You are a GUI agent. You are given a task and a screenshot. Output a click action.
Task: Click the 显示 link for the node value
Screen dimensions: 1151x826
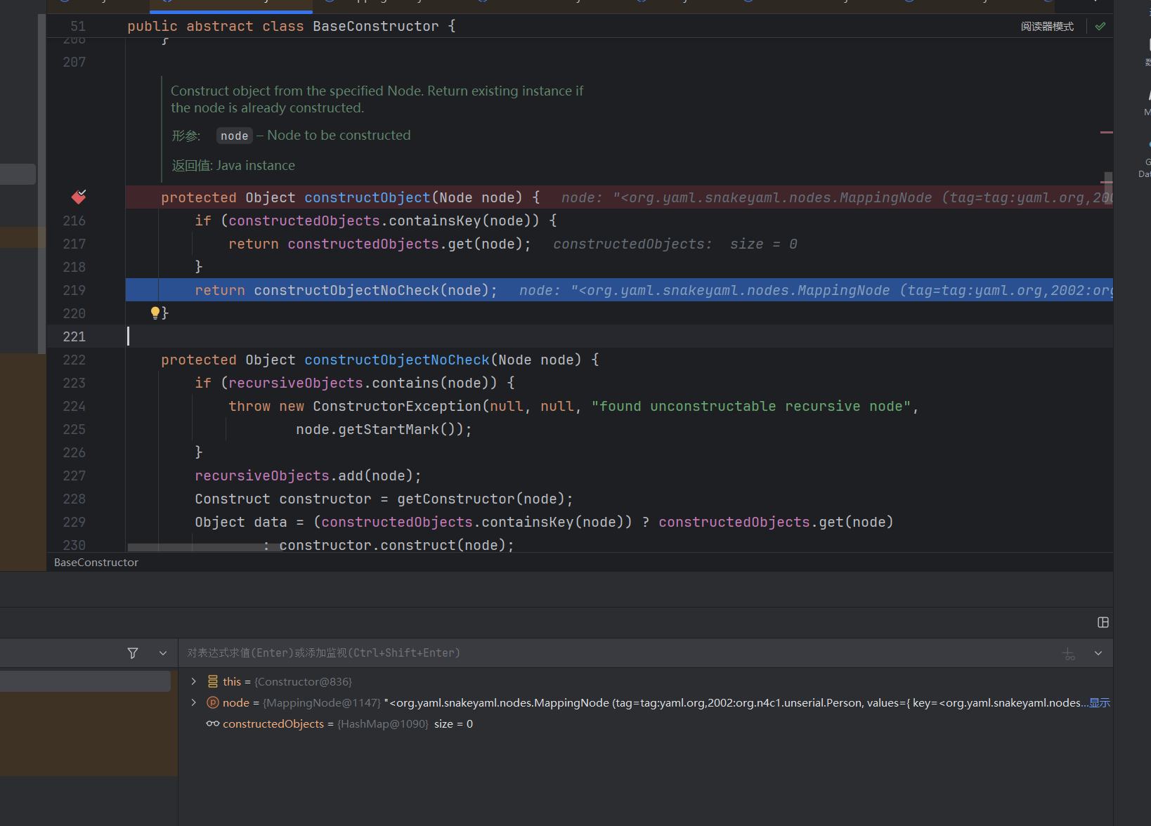(x=1100, y=702)
